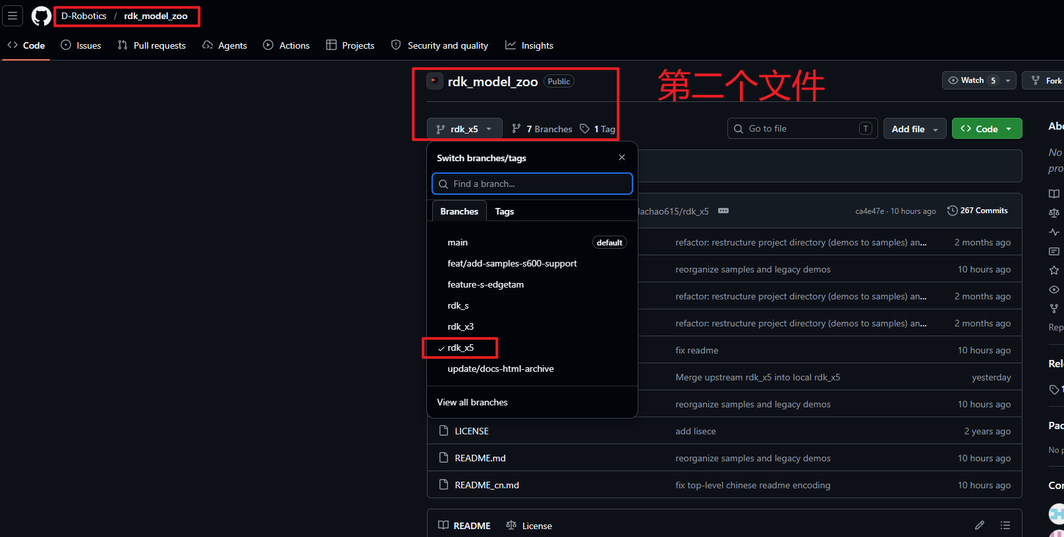1064x537 pixels.
Task: Click the README.md file icon
Action: pyautogui.click(x=443, y=457)
